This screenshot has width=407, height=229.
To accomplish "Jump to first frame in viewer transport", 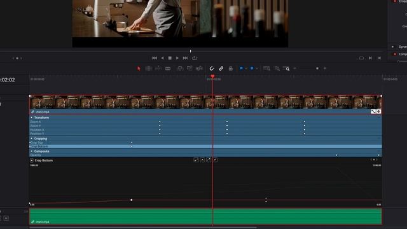I will pyautogui.click(x=154, y=58).
